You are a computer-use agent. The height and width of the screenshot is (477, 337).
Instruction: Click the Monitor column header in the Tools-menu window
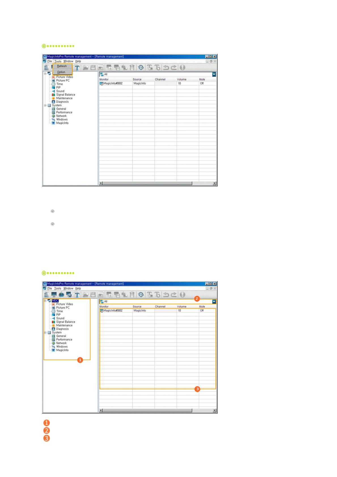point(104,80)
